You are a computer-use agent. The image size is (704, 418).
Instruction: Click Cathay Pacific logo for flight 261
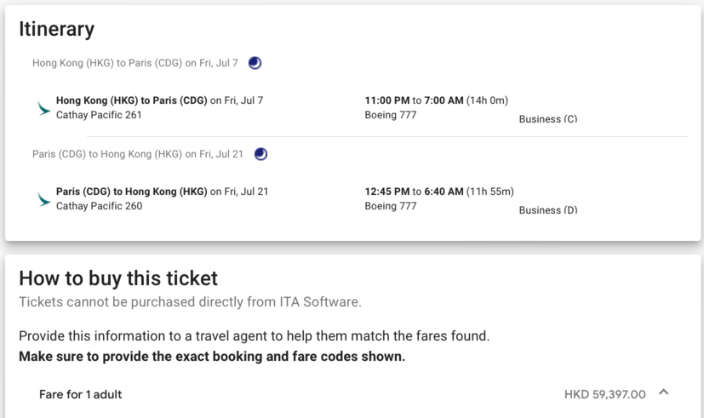(43, 108)
